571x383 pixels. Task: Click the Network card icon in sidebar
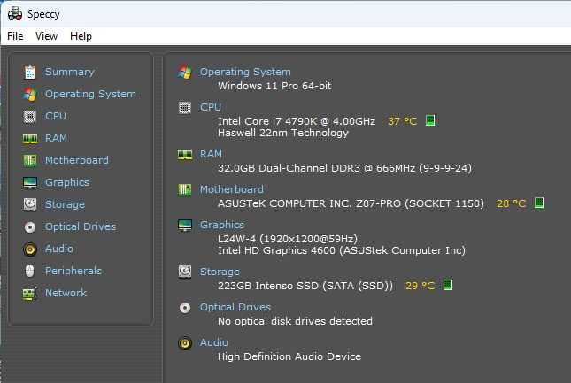tap(30, 294)
